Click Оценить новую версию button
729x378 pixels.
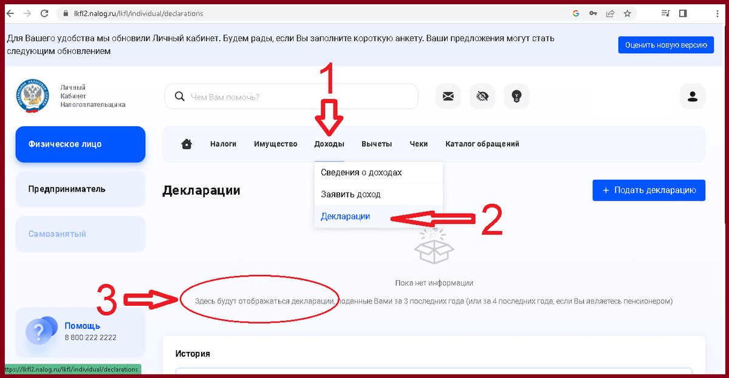coord(666,45)
